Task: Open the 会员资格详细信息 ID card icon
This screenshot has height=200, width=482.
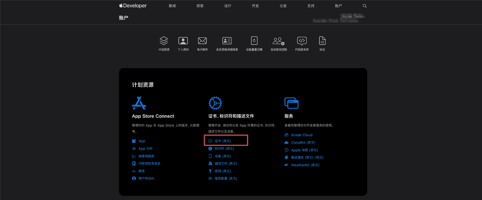Action: click(x=227, y=41)
